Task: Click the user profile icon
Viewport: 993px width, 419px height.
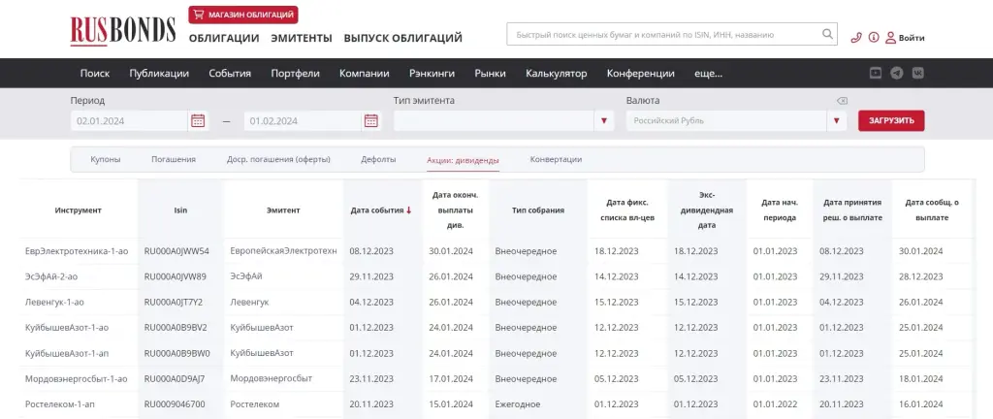Action: (x=890, y=38)
